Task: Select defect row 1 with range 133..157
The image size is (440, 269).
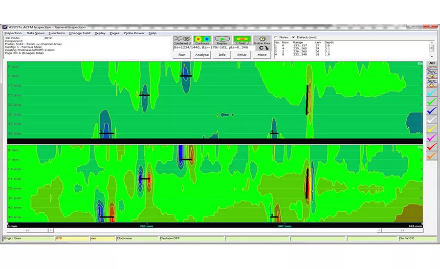Action: click(x=304, y=45)
